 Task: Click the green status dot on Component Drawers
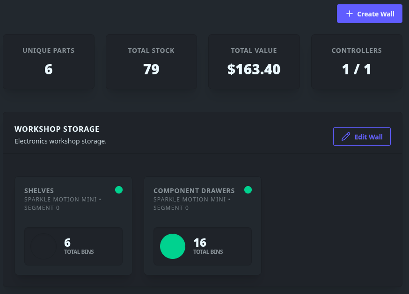tap(248, 190)
